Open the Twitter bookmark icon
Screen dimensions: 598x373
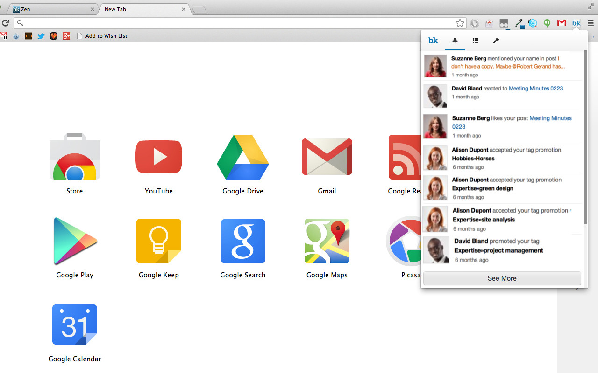click(x=41, y=35)
